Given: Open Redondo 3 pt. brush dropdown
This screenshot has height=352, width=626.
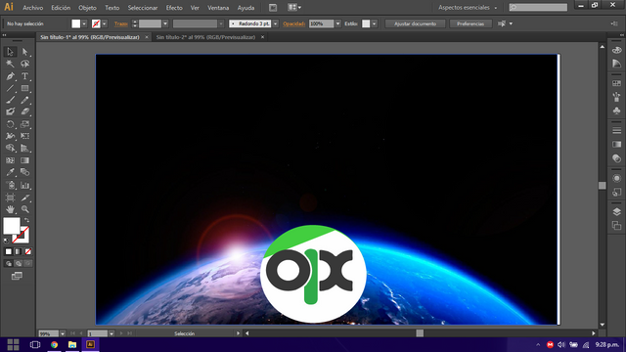Looking at the screenshot, I should [276, 23].
